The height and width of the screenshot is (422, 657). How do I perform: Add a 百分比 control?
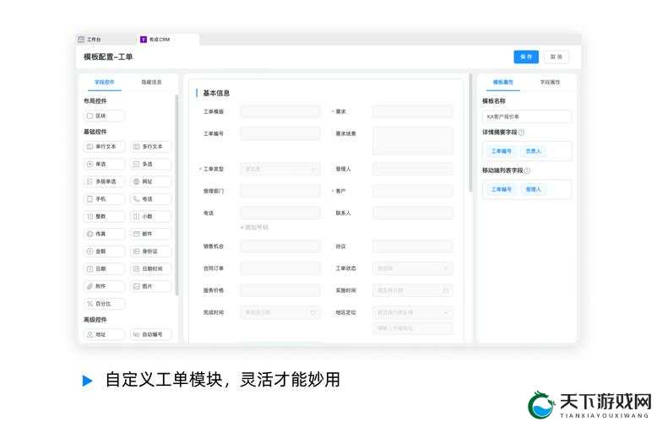pyautogui.click(x=104, y=304)
